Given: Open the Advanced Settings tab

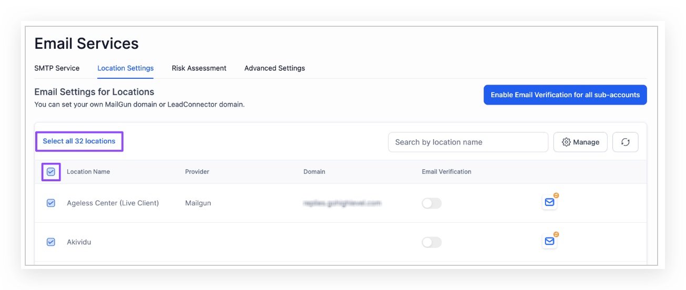Looking at the screenshot, I should tap(275, 68).
